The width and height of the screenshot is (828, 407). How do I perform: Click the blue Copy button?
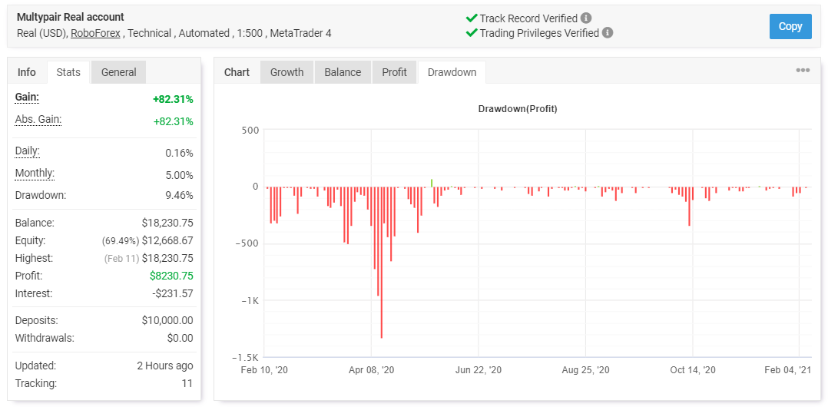pos(790,26)
